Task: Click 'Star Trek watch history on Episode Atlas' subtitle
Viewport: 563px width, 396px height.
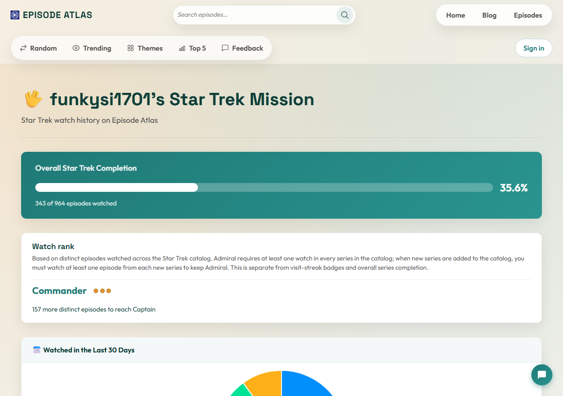Action: tap(89, 120)
